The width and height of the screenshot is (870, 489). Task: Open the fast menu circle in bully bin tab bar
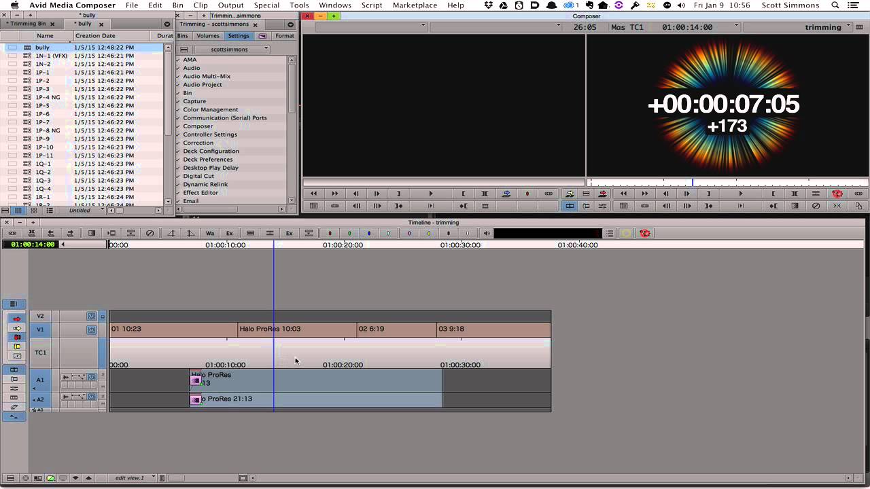pyautogui.click(x=167, y=24)
